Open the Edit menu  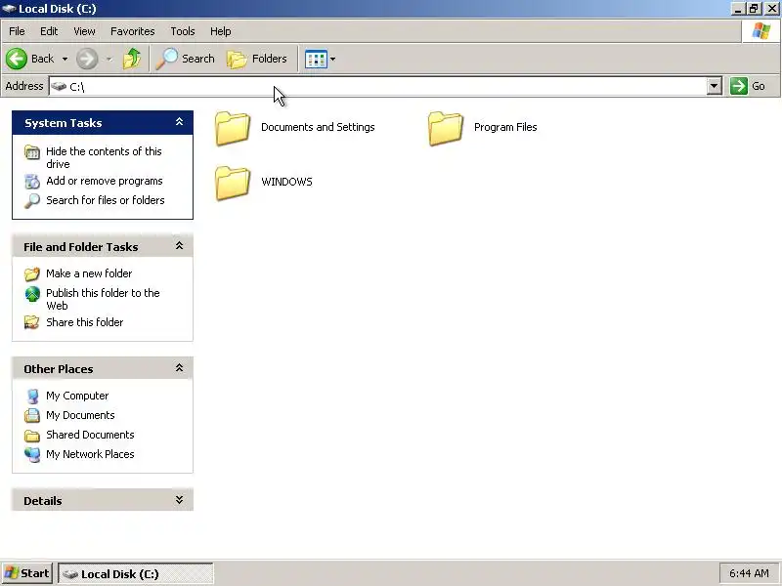pos(49,31)
